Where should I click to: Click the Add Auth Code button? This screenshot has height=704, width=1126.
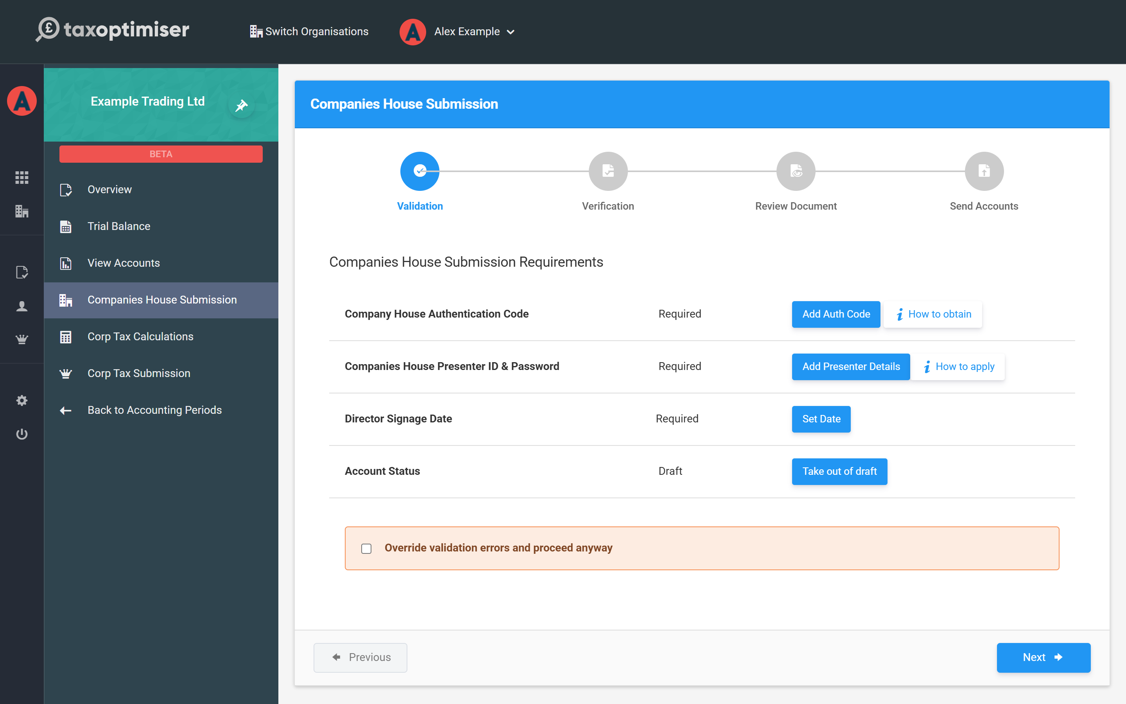click(836, 314)
